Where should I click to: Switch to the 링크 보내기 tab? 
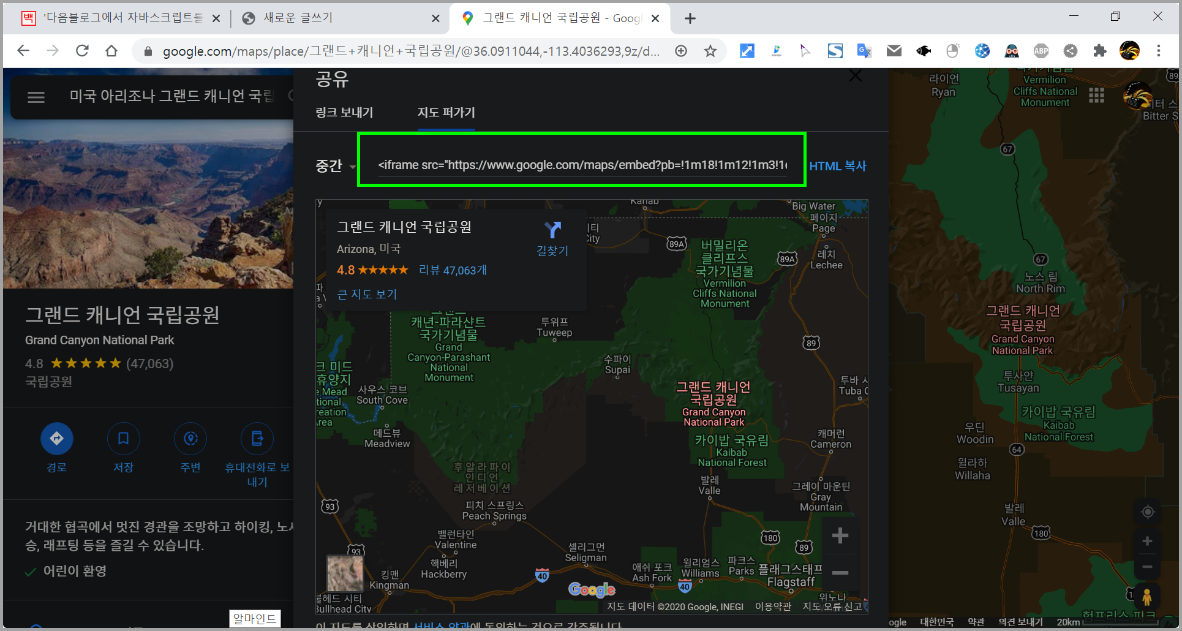[x=344, y=113]
